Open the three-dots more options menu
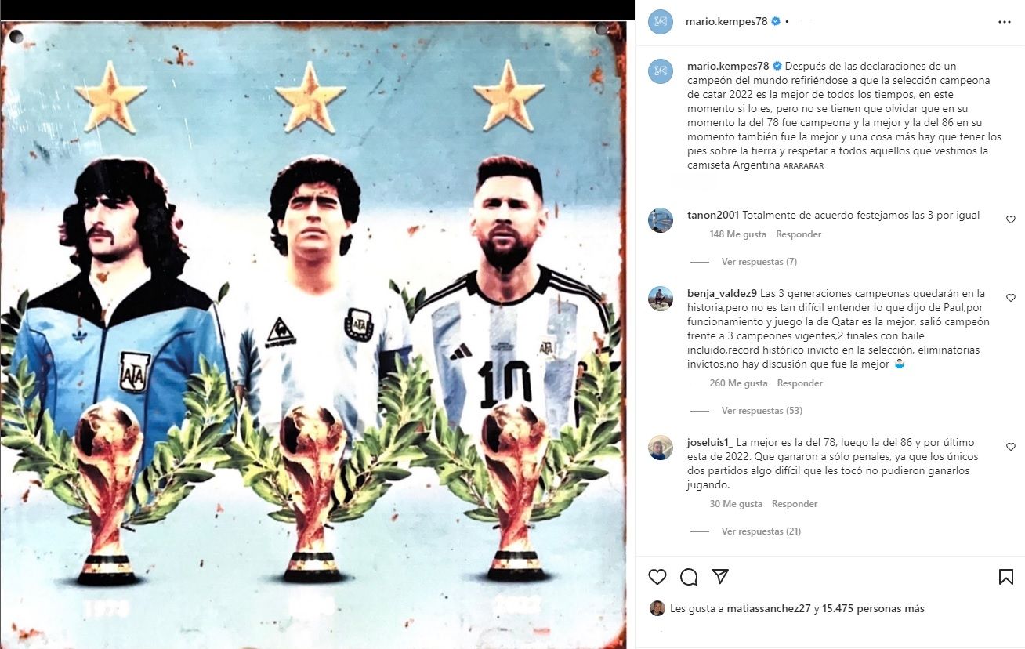The height and width of the screenshot is (649, 1025). pos(1005,22)
